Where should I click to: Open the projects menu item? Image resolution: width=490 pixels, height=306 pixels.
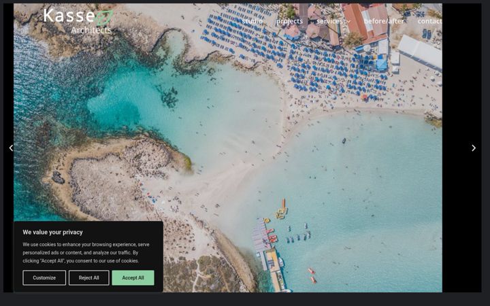pyautogui.click(x=290, y=21)
